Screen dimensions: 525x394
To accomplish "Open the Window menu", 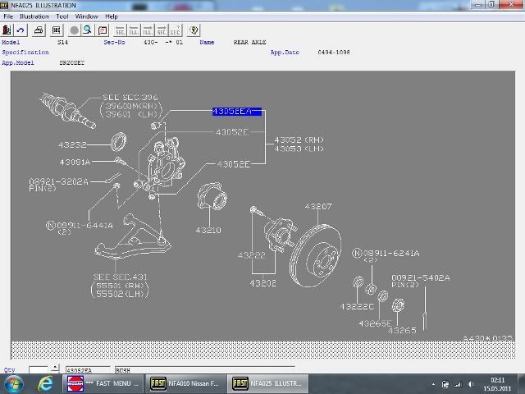I will [x=86, y=16].
